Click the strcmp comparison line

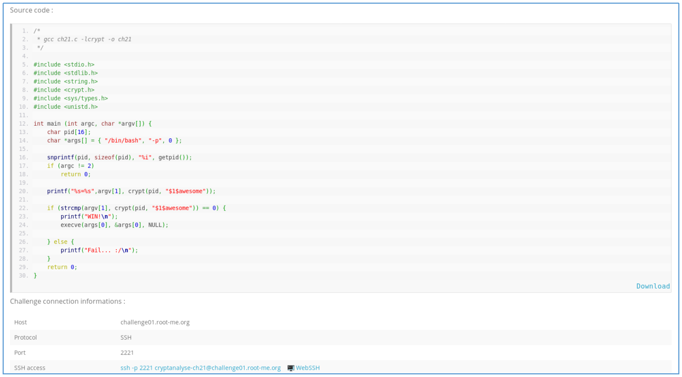pos(136,208)
